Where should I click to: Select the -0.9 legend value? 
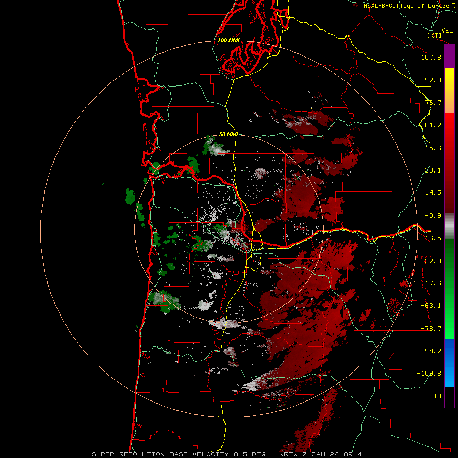coord(433,216)
